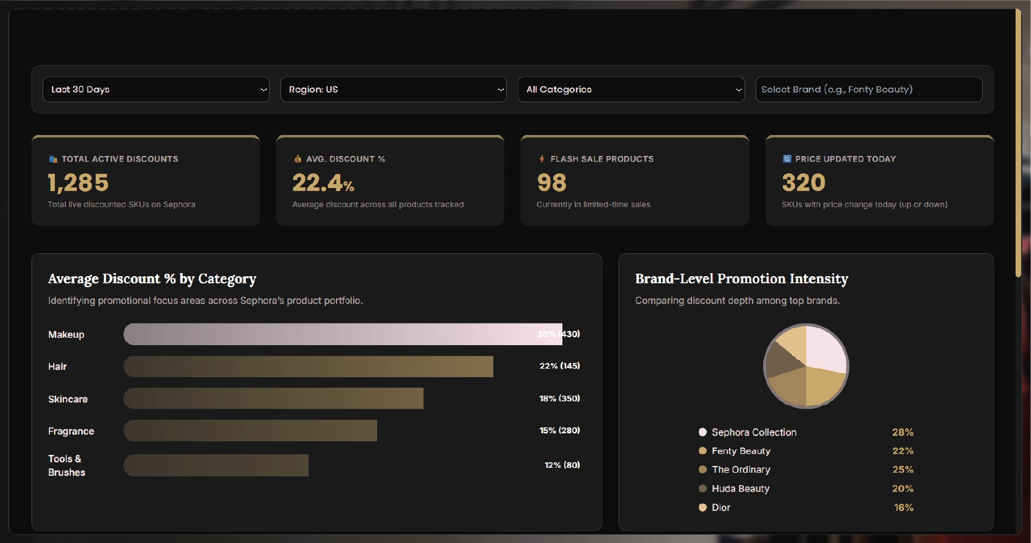The width and height of the screenshot is (1031, 543).
Task: Select the Makeup bar in the category chart
Action: tap(343, 334)
